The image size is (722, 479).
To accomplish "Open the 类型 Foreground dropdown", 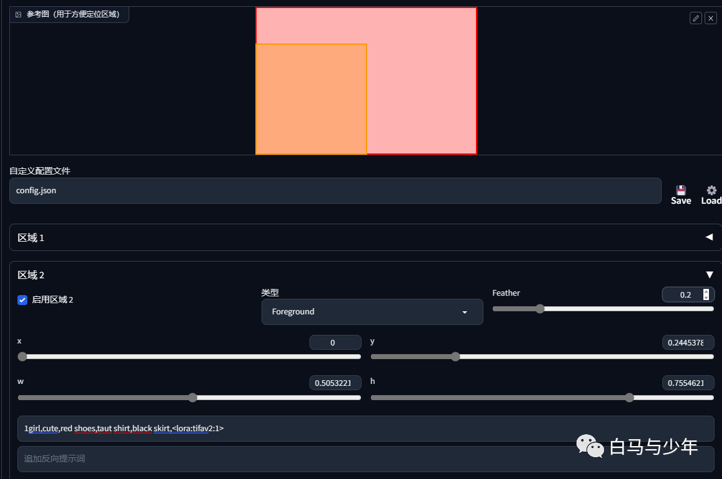I will tap(372, 312).
